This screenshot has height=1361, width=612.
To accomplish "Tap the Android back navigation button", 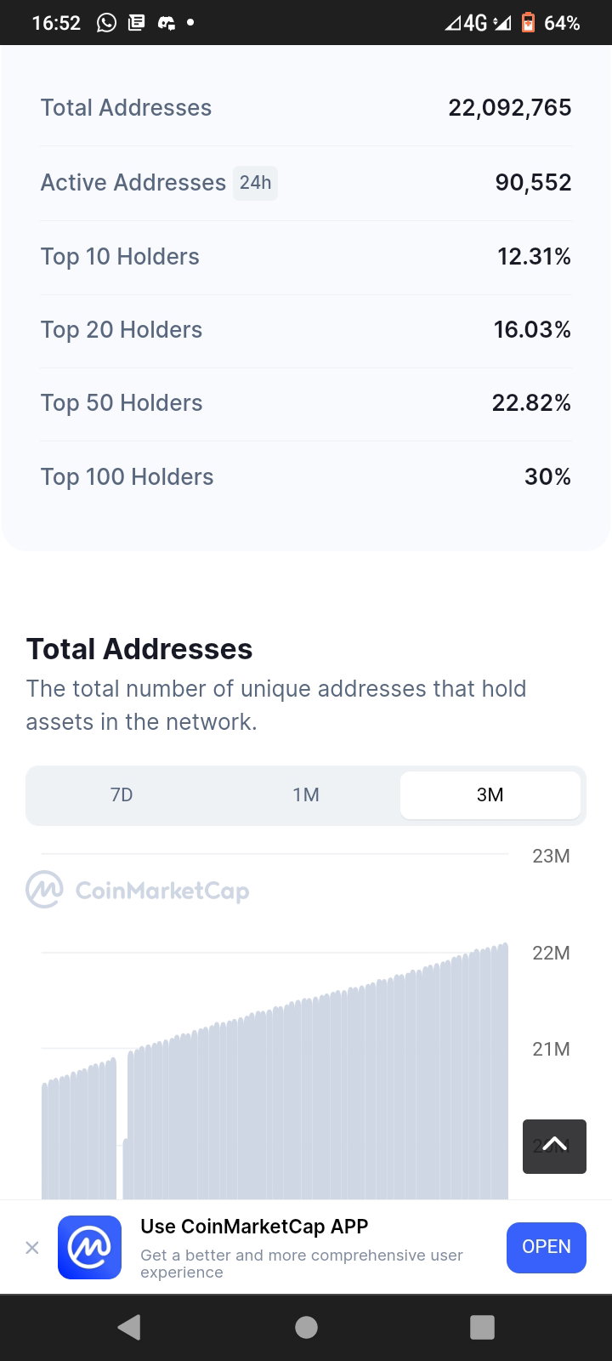I will [x=129, y=1327].
